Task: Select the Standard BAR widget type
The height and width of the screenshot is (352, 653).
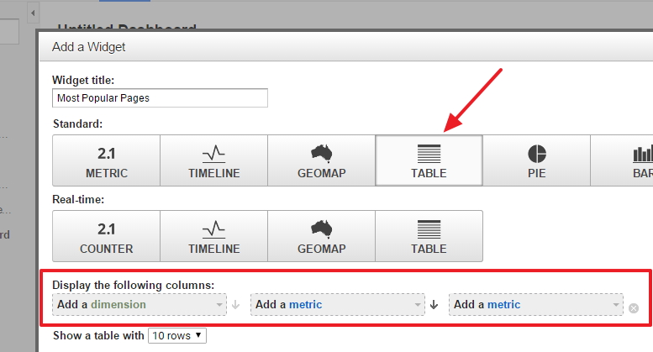Action: tap(622, 160)
